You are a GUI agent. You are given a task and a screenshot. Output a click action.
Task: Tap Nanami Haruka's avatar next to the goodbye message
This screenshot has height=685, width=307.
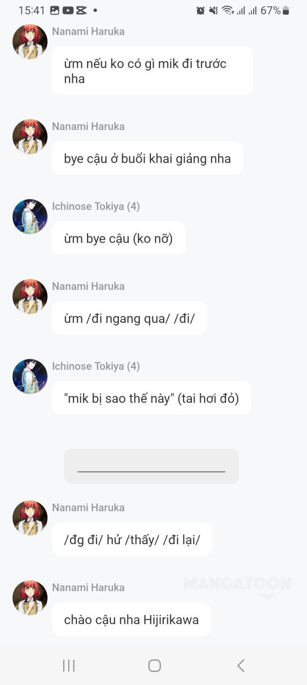[30, 136]
